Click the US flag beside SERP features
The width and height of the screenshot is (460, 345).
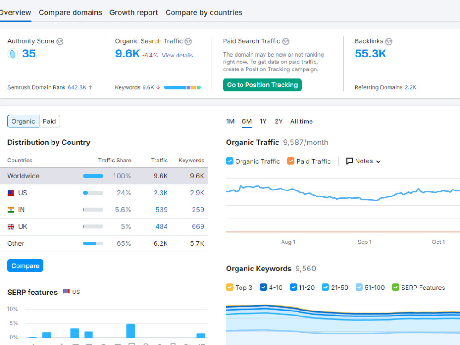tap(67, 292)
